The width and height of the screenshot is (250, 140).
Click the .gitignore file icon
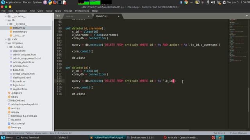[9, 93]
